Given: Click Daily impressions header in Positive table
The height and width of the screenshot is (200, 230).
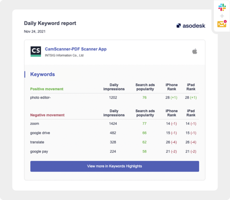Looking at the screenshot, I should [x=114, y=87].
